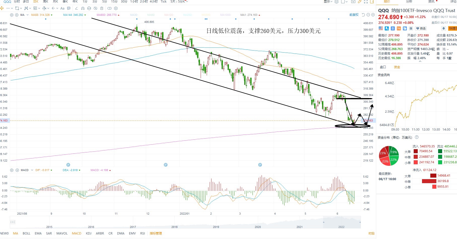The image size is (457, 239).
Task: Open the 5天:5分K period dropdown
Action: pyautogui.click(x=179, y=2)
